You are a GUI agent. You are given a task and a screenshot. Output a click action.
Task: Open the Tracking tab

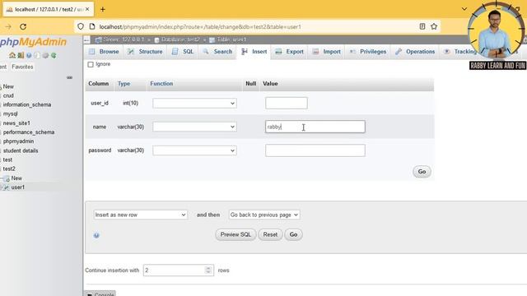point(460,52)
